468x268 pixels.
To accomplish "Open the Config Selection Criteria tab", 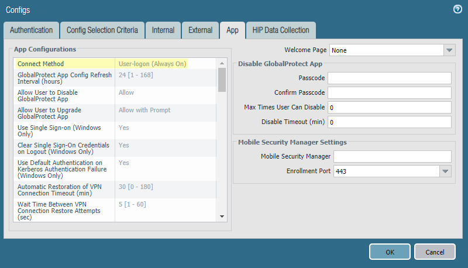I will click(x=102, y=30).
